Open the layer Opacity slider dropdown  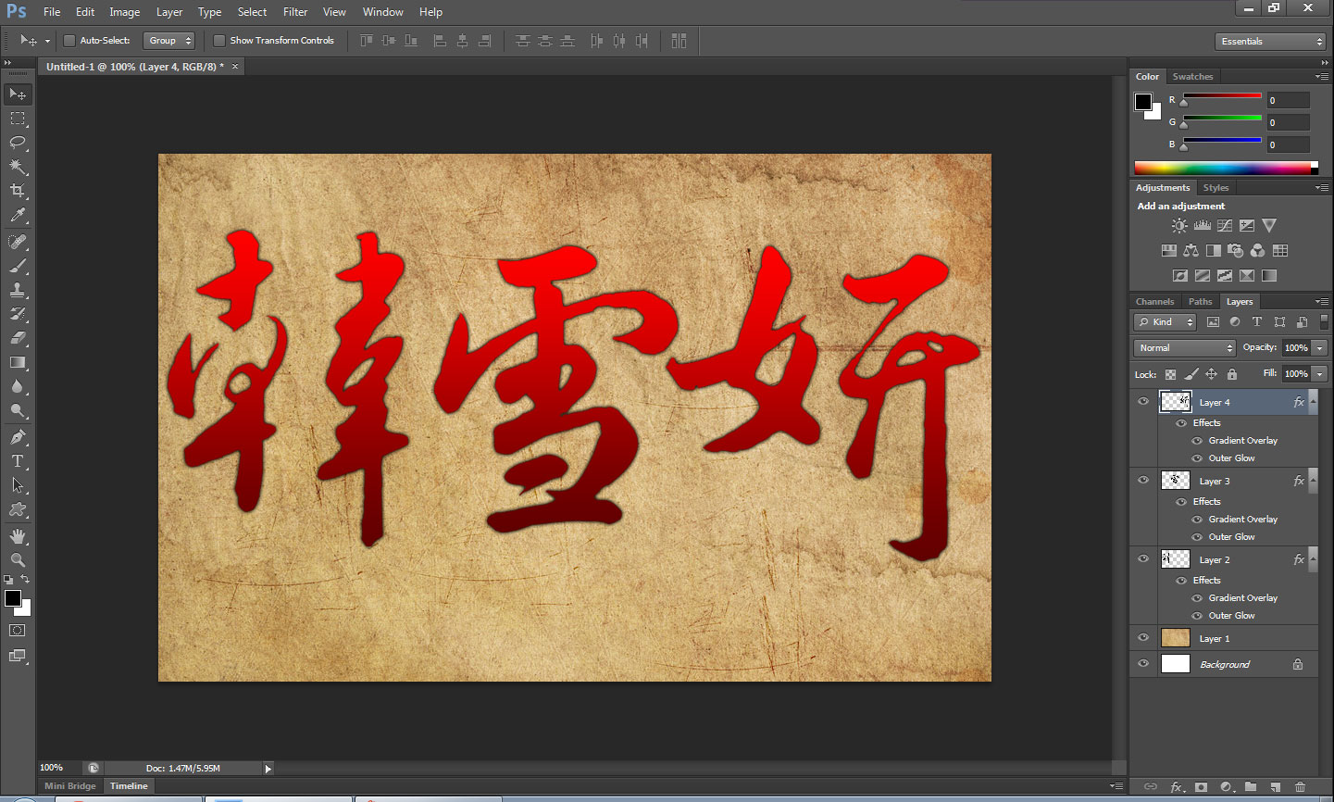point(1320,348)
